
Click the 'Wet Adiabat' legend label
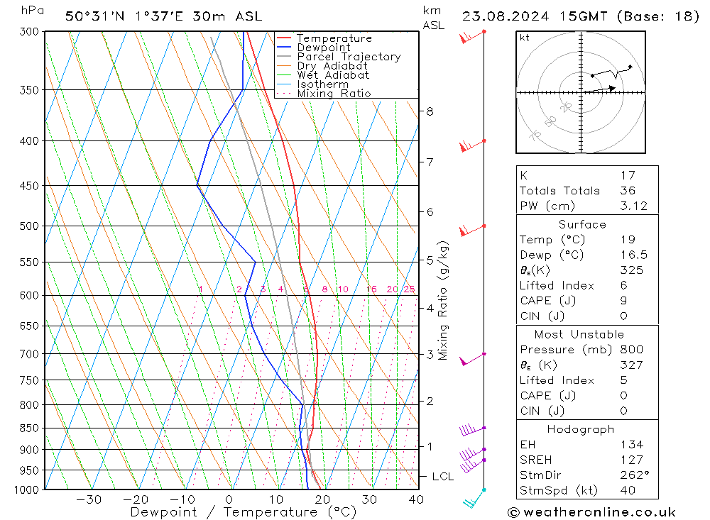(333, 75)
